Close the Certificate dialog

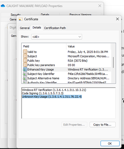(x=117, y=19)
